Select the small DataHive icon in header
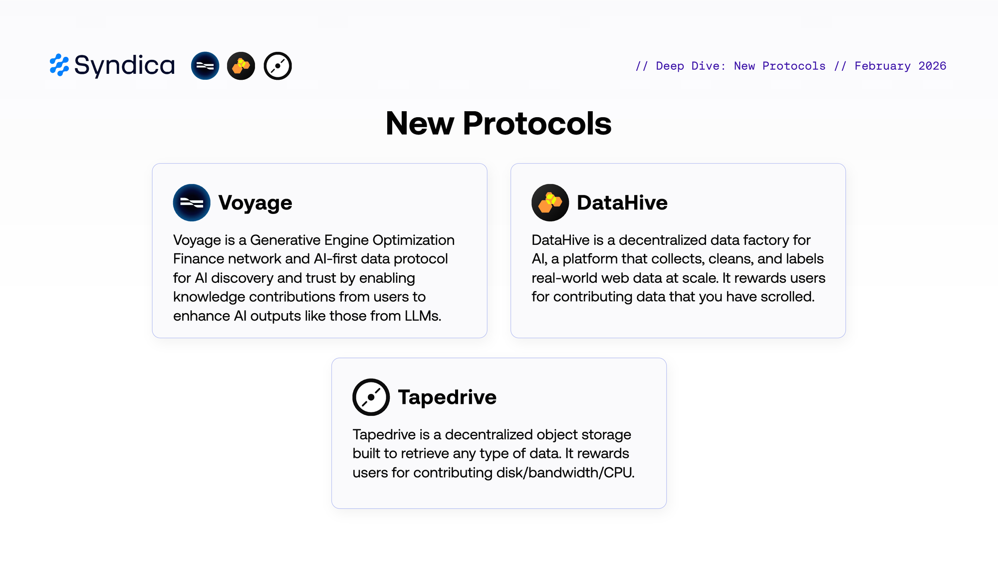998x561 pixels. coord(241,66)
